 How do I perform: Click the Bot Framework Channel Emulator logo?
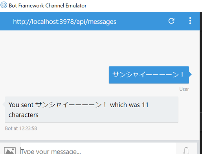(x=4, y=5)
